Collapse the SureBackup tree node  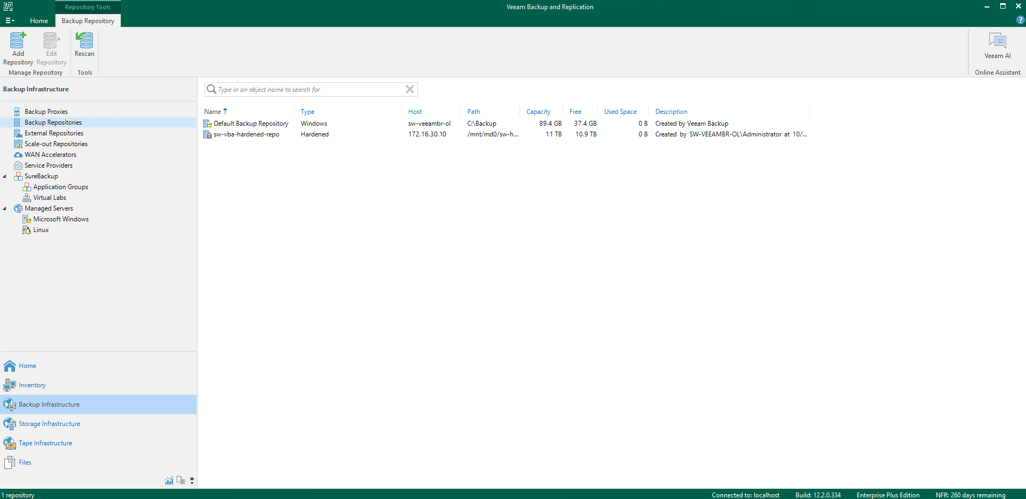(x=5, y=176)
